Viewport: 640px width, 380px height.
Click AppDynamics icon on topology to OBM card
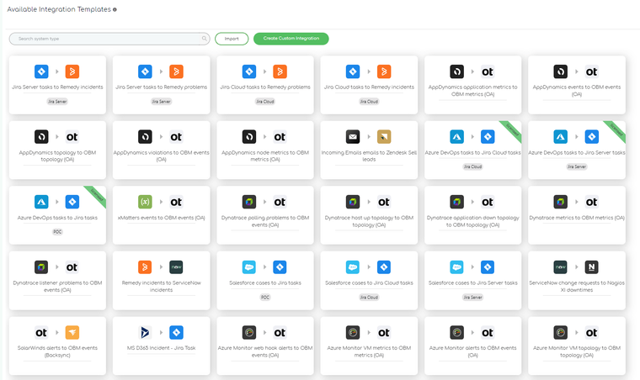(41, 137)
